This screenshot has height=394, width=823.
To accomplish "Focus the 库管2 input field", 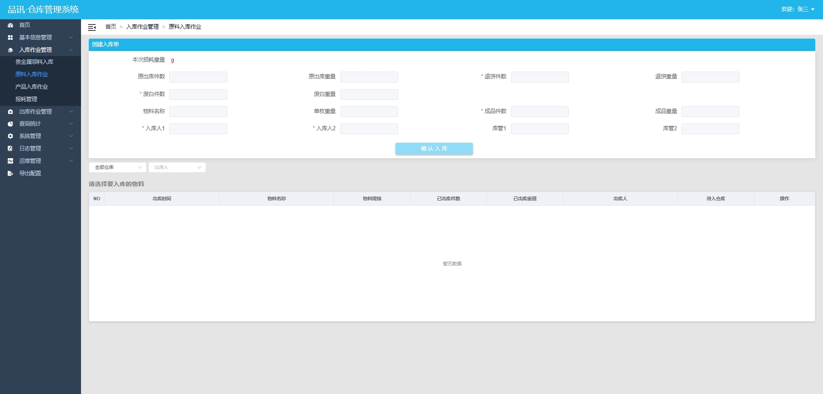I will click(710, 129).
